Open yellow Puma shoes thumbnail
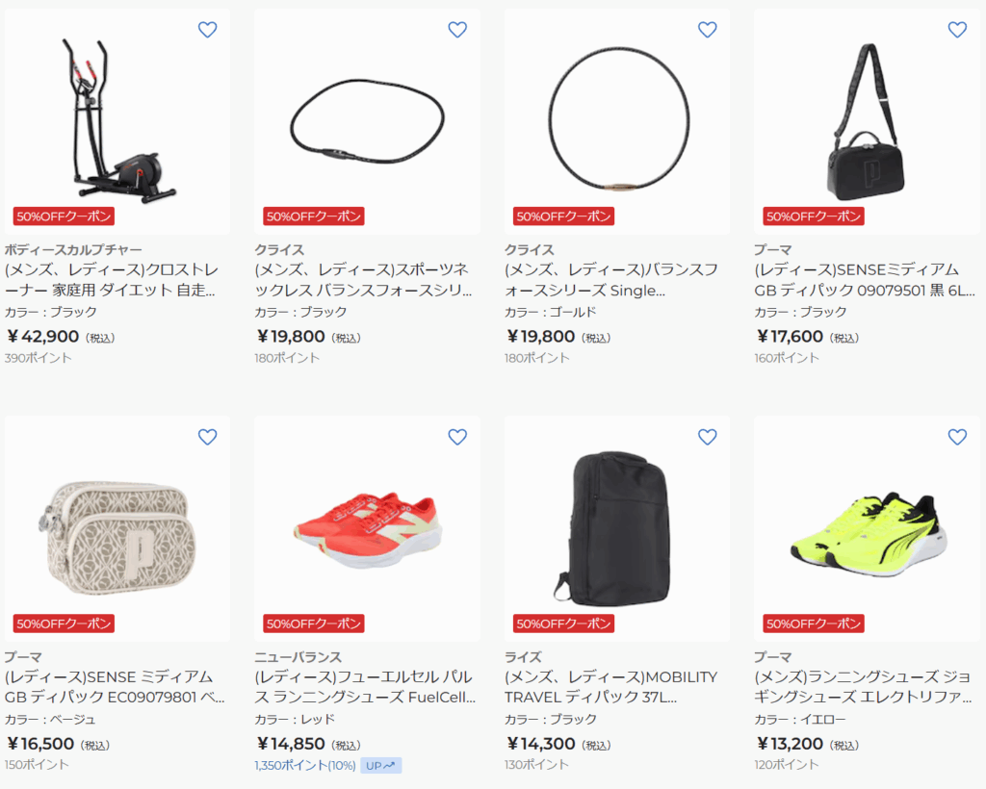This screenshot has height=789, width=986. coord(867,529)
